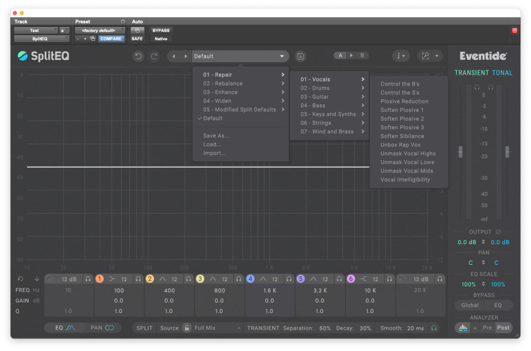Viewport: 531px width, 351px height.
Task: Click the save preset icon
Action: click(x=300, y=56)
